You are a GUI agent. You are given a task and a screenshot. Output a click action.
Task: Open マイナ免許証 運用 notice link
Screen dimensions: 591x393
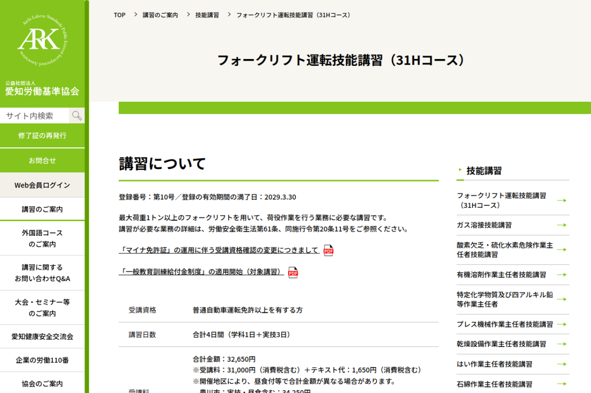pos(219,250)
